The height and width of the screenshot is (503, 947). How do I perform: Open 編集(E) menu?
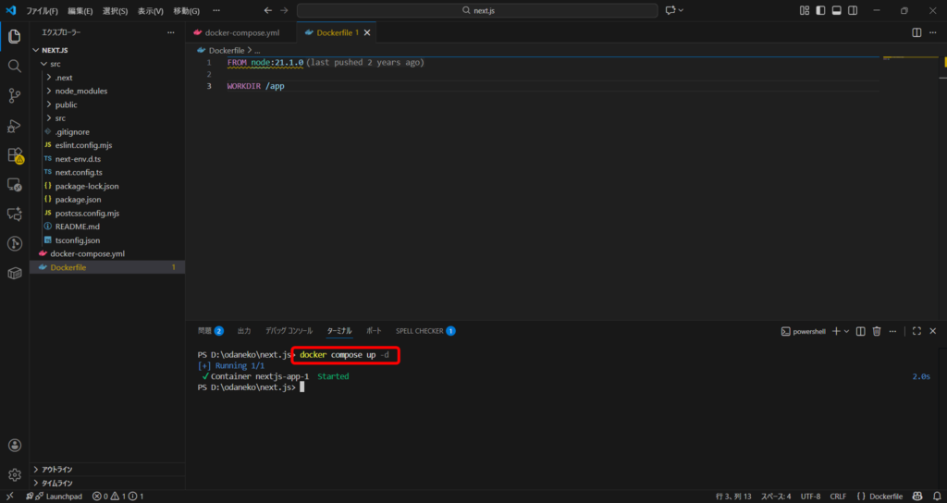click(80, 10)
